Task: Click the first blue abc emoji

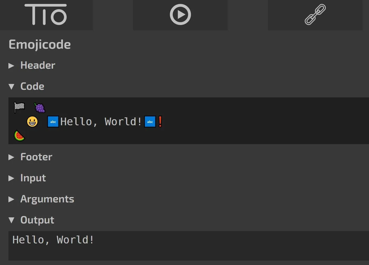Action: (53, 122)
